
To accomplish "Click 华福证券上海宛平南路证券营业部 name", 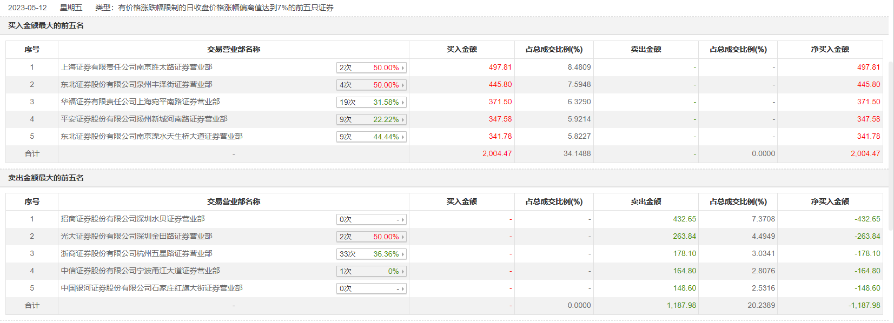I will pos(140,102).
